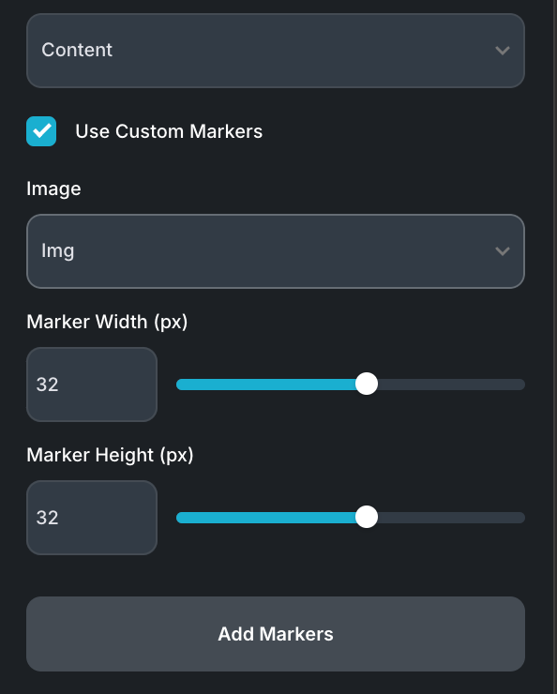The height and width of the screenshot is (694, 557).
Task: Uncheck the Use Custom Markers checkbox
Action: pyautogui.click(x=41, y=131)
